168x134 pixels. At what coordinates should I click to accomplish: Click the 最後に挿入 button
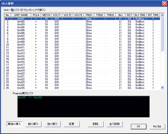click(14, 124)
